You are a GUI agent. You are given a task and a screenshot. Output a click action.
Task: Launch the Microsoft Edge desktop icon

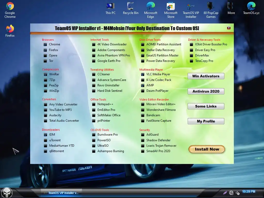pos(151,10)
